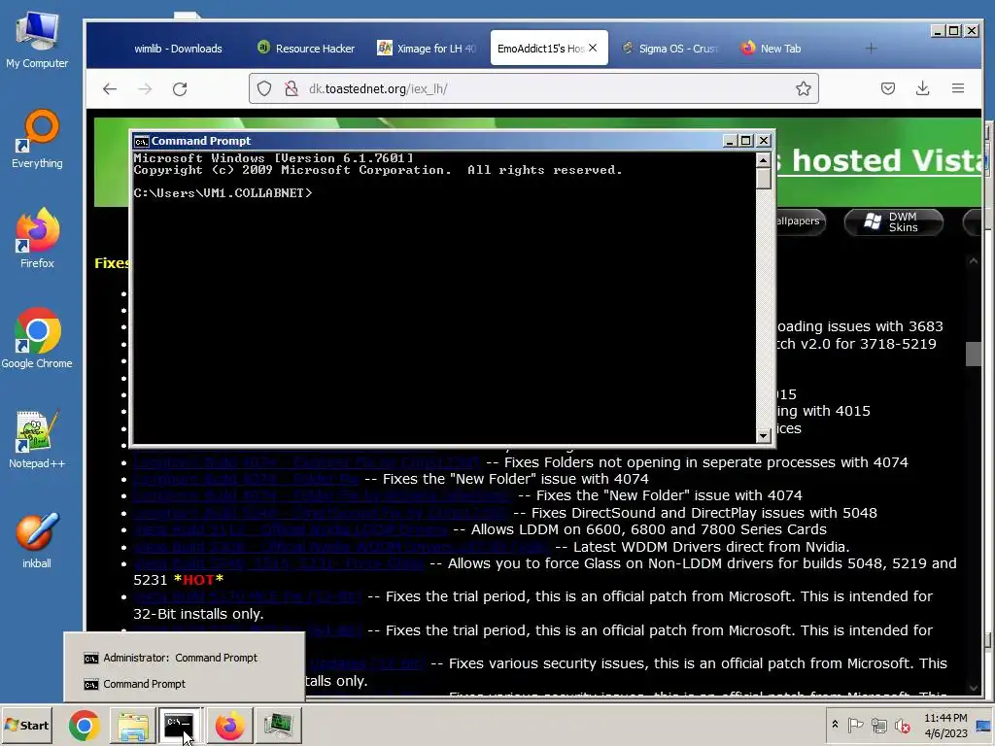This screenshot has width=995, height=746.
Task: Open force Glass on Non-LDDM link
Action: (x=279, y=563)
